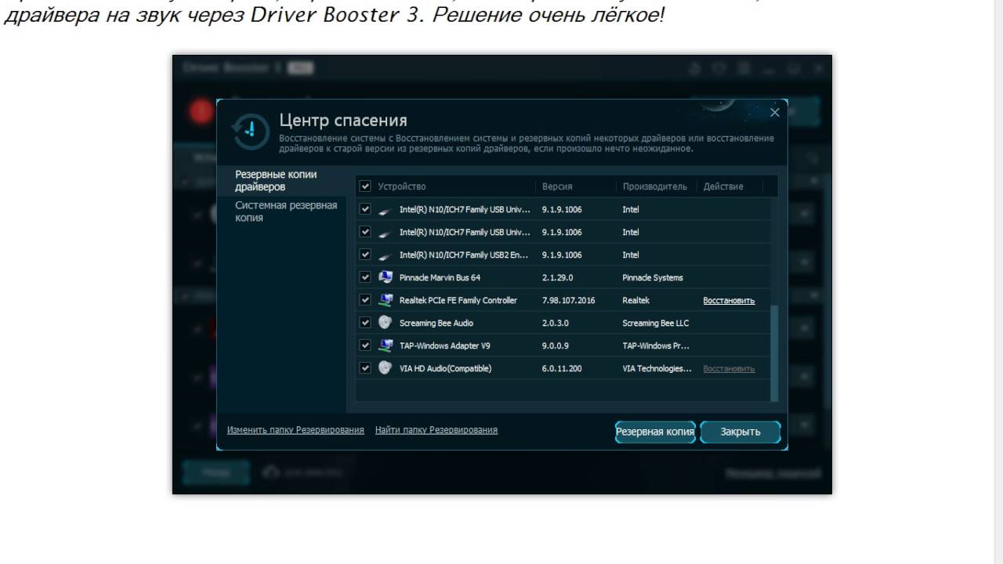1003x564 pixels.
Task: Select the Screaming Bee Audio name
Action: click(x=436, y=323)
